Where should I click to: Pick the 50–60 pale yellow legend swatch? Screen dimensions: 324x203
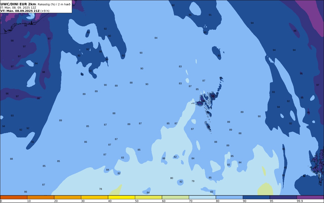[x=149, y=197]
